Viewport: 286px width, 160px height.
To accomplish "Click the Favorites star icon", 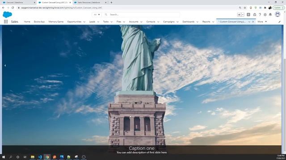I will (x=239, y=15).
